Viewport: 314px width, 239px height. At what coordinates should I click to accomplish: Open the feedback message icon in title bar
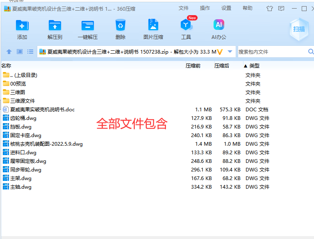click(x=281, y=9)
